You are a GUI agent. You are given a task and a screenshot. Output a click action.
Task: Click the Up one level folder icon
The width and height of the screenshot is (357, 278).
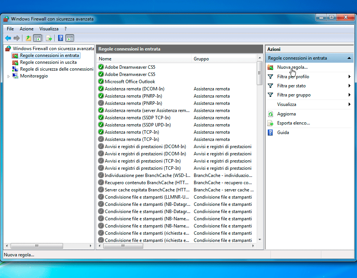point(28,38)
